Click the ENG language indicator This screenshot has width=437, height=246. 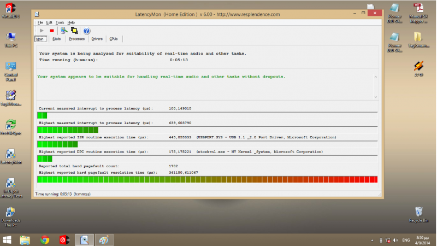coord(406,240)
